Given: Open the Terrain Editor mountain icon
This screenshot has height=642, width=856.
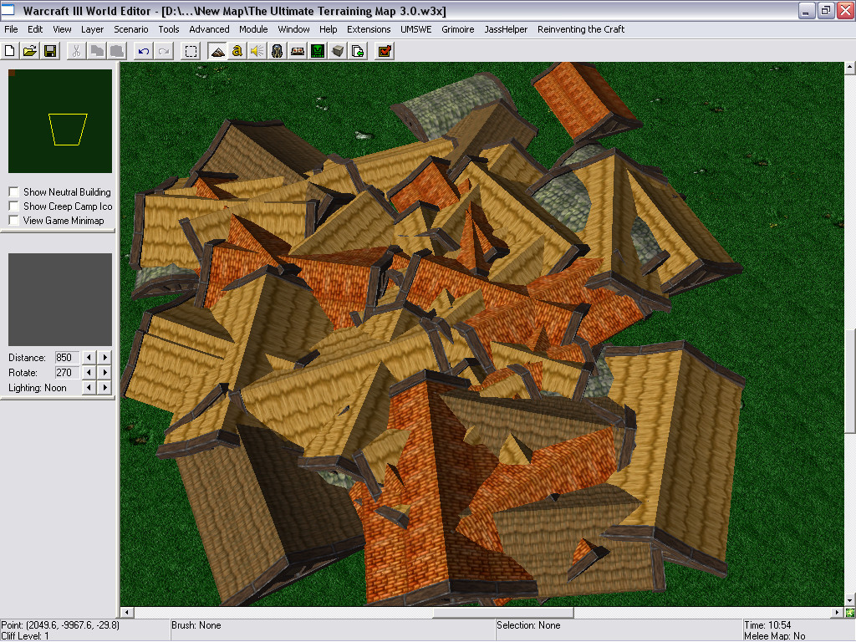Looking at the screenshot, I should tap(217, 51).
